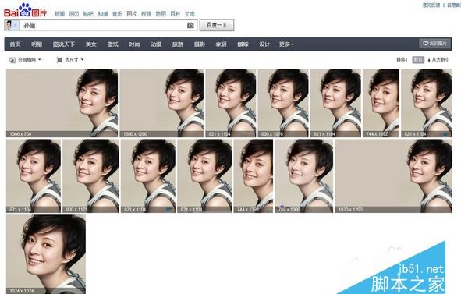This screenshot has height=294, width=461.
Task: Click the image icon beside 外观相同 filter
Action: pyautogui.click(x=12, y=60)
